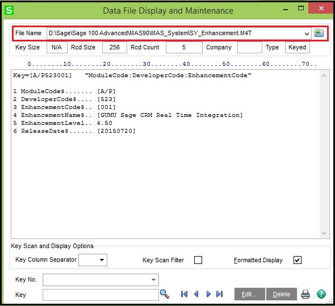This screenshot has height=306, width=335.
Task: Click the printer icon
Action: click(x=305, y=294)
